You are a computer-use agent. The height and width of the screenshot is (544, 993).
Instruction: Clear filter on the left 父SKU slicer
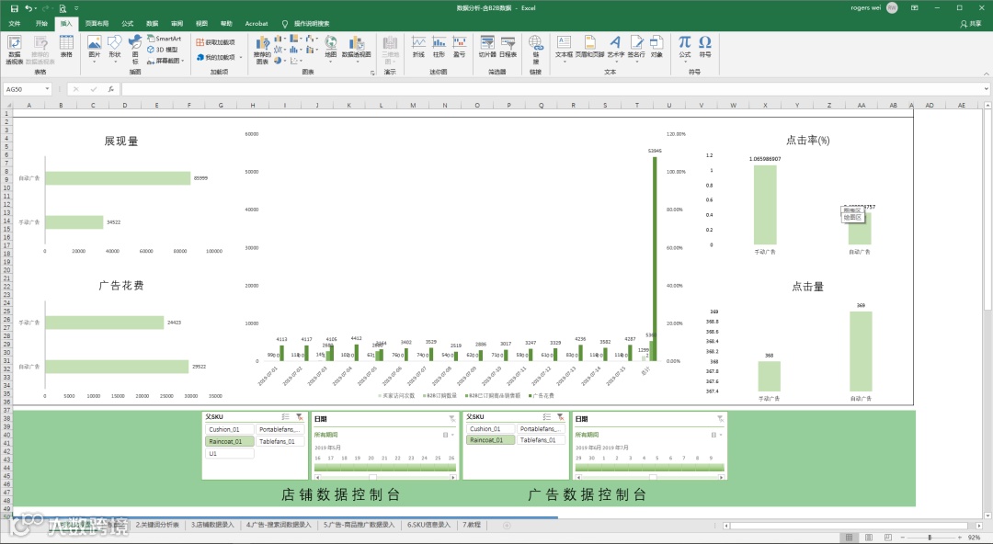[300, 416]
